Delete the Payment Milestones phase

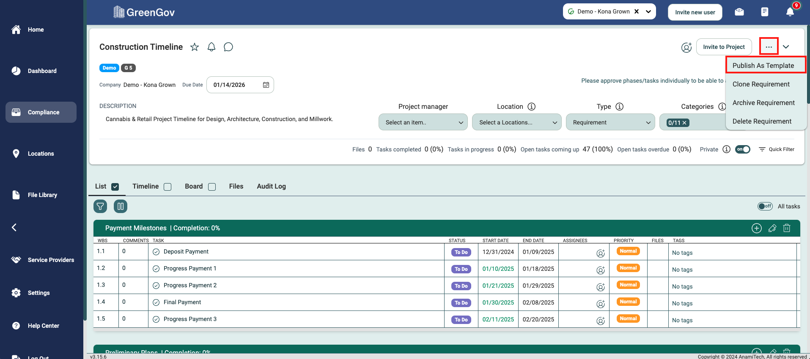(787, 228)
